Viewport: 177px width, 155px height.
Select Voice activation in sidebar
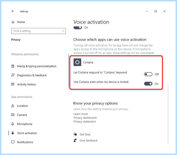click(x=27, y=133)
